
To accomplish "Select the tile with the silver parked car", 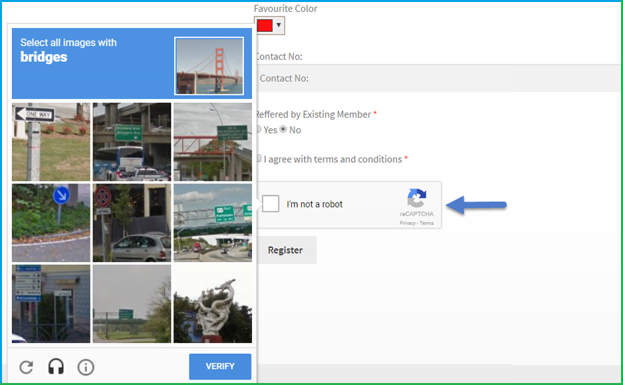I will pos(132,223).
